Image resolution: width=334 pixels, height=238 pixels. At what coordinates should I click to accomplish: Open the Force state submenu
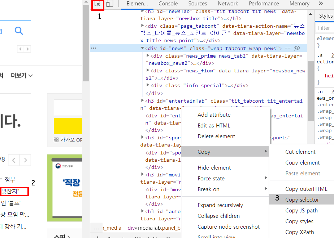(225, 179)
